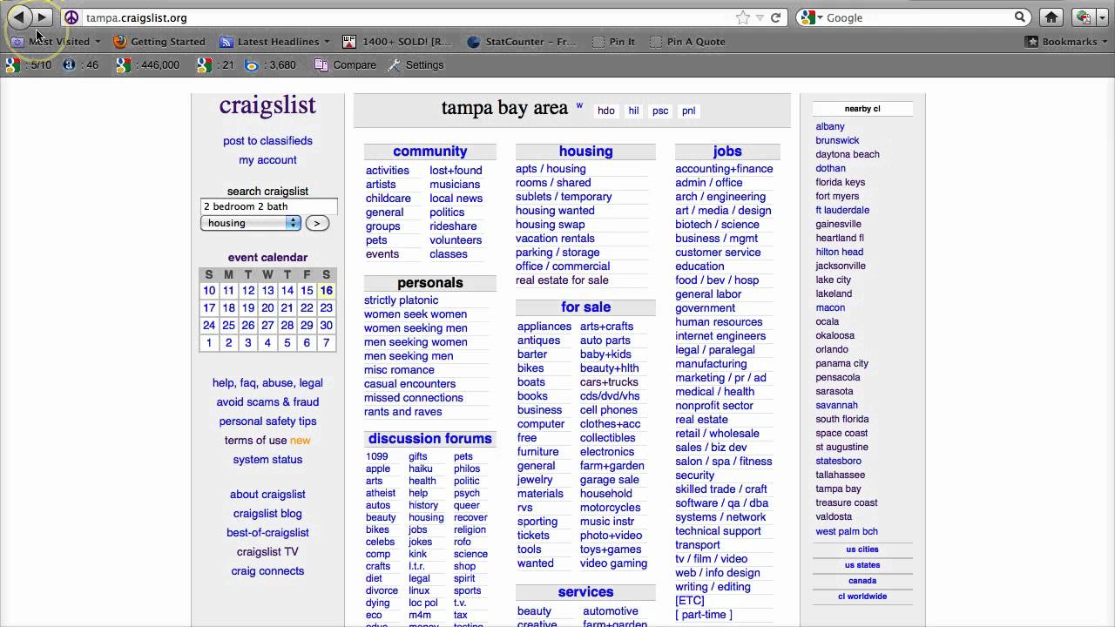Open the system status link

(267, 460)
